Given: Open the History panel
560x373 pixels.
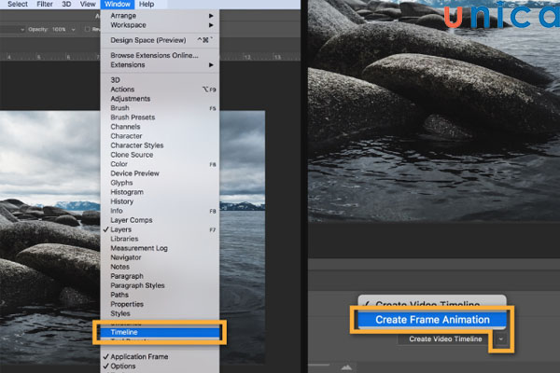Looking at the screenshot, I should click(x=160, y=201).
